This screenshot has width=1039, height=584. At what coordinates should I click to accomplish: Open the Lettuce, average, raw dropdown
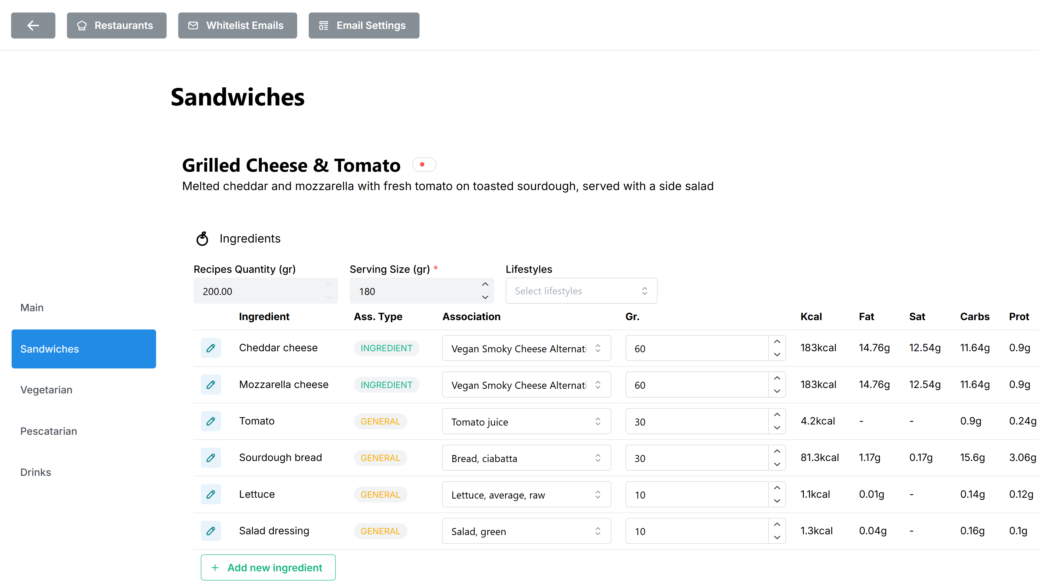[526, 495]
